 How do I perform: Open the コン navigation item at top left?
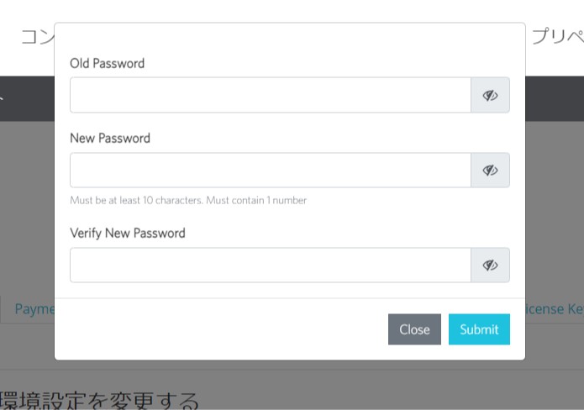coord(38,36)
